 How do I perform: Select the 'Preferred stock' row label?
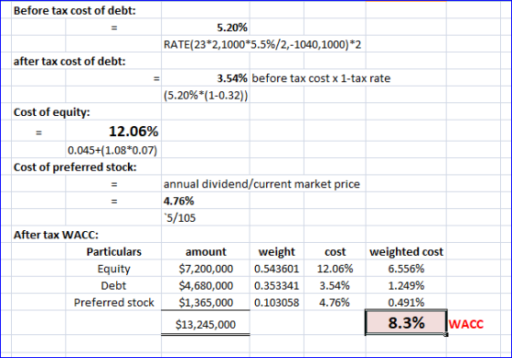(113, 302)
